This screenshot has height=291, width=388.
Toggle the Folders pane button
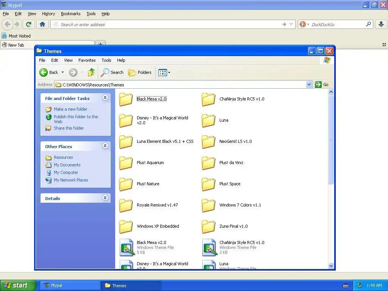click(x=140, y=72)
